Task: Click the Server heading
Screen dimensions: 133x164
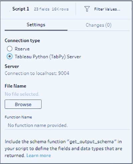Action: pyautogui.click(x=12, y=66)
